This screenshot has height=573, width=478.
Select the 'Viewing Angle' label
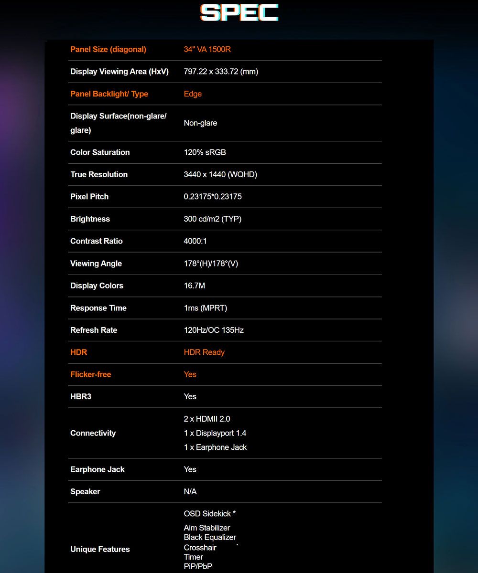coord(96,264)
